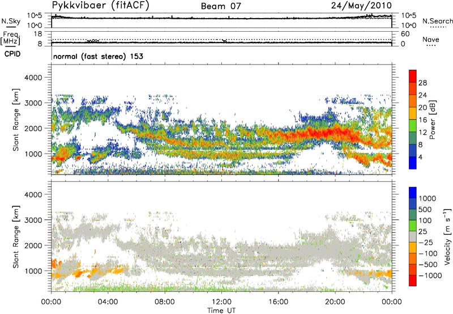Click '4000' tick on the power panel
This screenshot has width=453, height=314.
pos(33,78)
